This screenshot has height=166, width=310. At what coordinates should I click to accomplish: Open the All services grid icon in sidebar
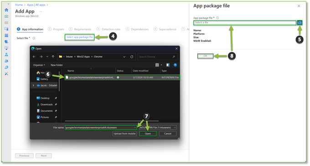coord(6,36)
